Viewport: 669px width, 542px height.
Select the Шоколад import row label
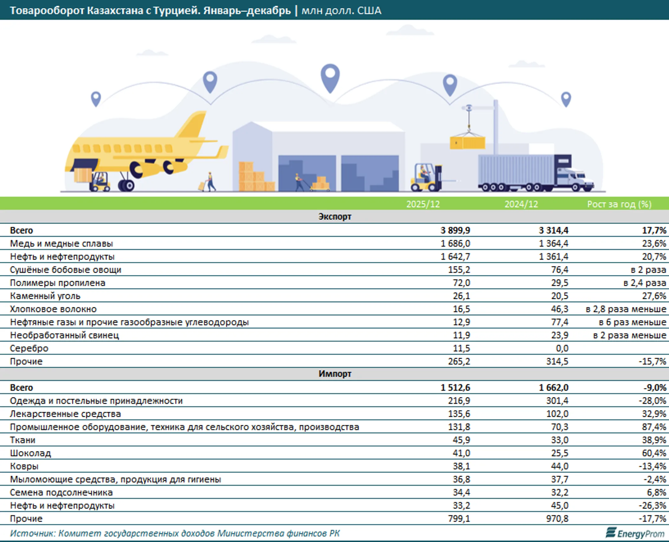[30, 453]
